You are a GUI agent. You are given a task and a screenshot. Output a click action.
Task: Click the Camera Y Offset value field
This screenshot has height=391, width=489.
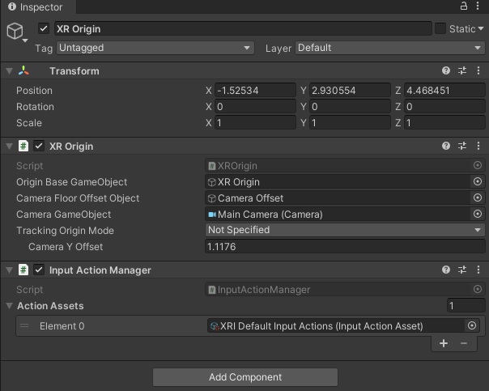[345, 247]
